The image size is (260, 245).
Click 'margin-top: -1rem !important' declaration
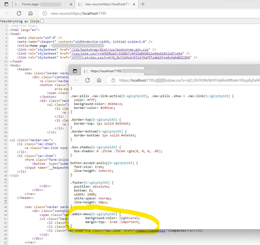pyautogui.click(x=113, y=222)
